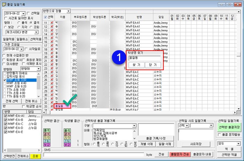Click the yellow 조회 button
Viewport: 244px width, 161px height.
point(35,156)
